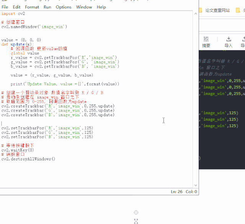The height and width of the screenshot is (224, 245).
Task: Click the setTrackbarPos('B' line
Action: [47, 137]
